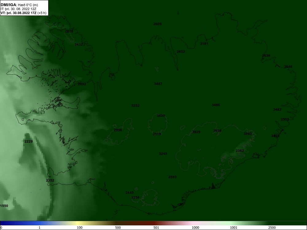Click the map value 2636
The image size is (307, 230).
click(x=266, y=56)
